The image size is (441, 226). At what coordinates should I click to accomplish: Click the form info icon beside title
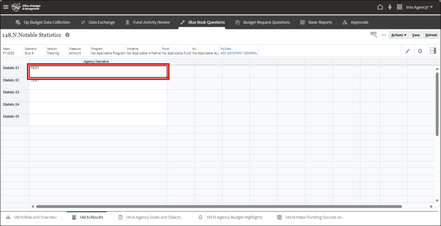pyautogui.click(x=68, y=35)
